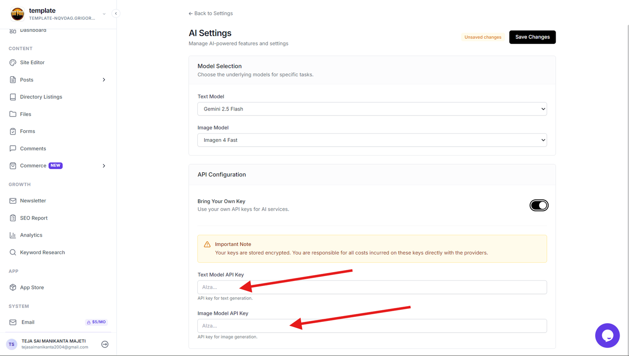Click the Directory Listings book icon
The width and height of the screenshot is (629, 356).
[13, 97]
